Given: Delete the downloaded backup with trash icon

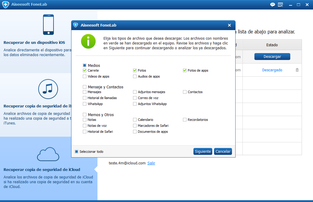Looking at the screenshot, I should 297,70.
